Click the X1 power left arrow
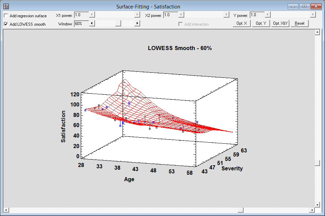This screenshot has width=325, height=216. (92, 15)
